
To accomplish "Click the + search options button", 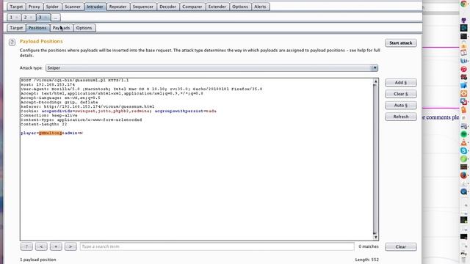I will 56,246.
